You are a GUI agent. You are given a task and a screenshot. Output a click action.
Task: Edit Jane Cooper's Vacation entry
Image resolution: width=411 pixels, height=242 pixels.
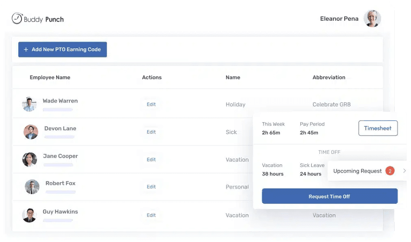pos(151,160)
